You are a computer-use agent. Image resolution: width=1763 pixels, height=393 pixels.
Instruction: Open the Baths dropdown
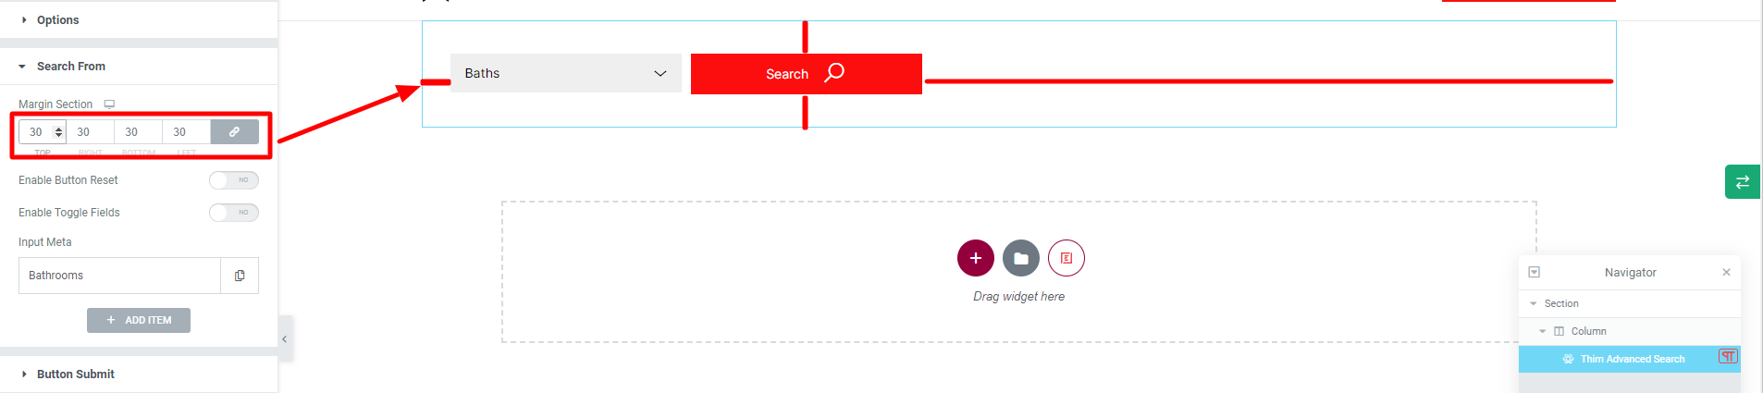click(566, 73)
